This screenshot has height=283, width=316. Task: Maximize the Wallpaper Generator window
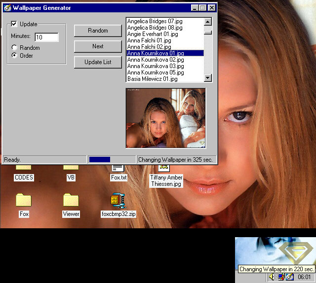(x=202, y=8)
